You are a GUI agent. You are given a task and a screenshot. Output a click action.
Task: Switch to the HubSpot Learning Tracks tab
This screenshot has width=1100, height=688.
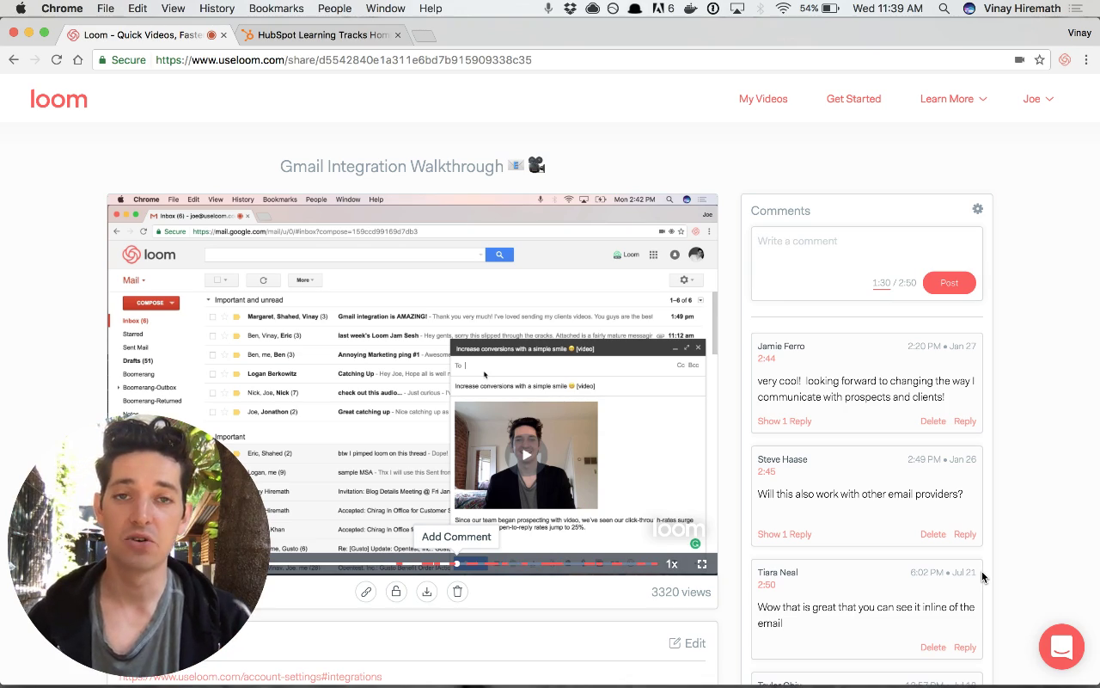coord(318,35)
